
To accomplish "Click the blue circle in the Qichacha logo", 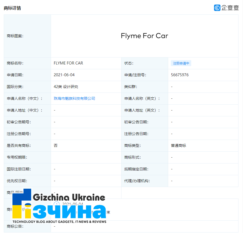I will click(x=217, y=8).
